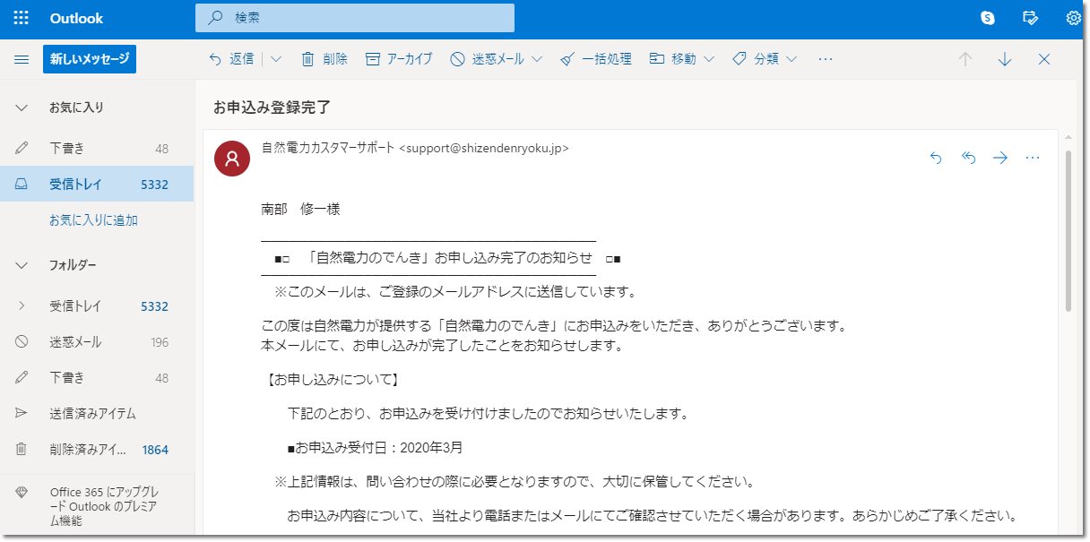Collapse the お気に入り section

[x=22, y=108]
